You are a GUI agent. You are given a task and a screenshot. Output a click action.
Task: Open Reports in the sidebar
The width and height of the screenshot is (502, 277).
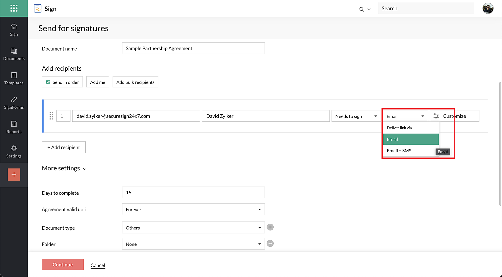14,127
